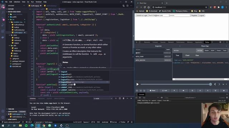This screenshot has height=128, width=229.
Task: Open the Terminal menu in menu bar
Action: coord(38,2)
